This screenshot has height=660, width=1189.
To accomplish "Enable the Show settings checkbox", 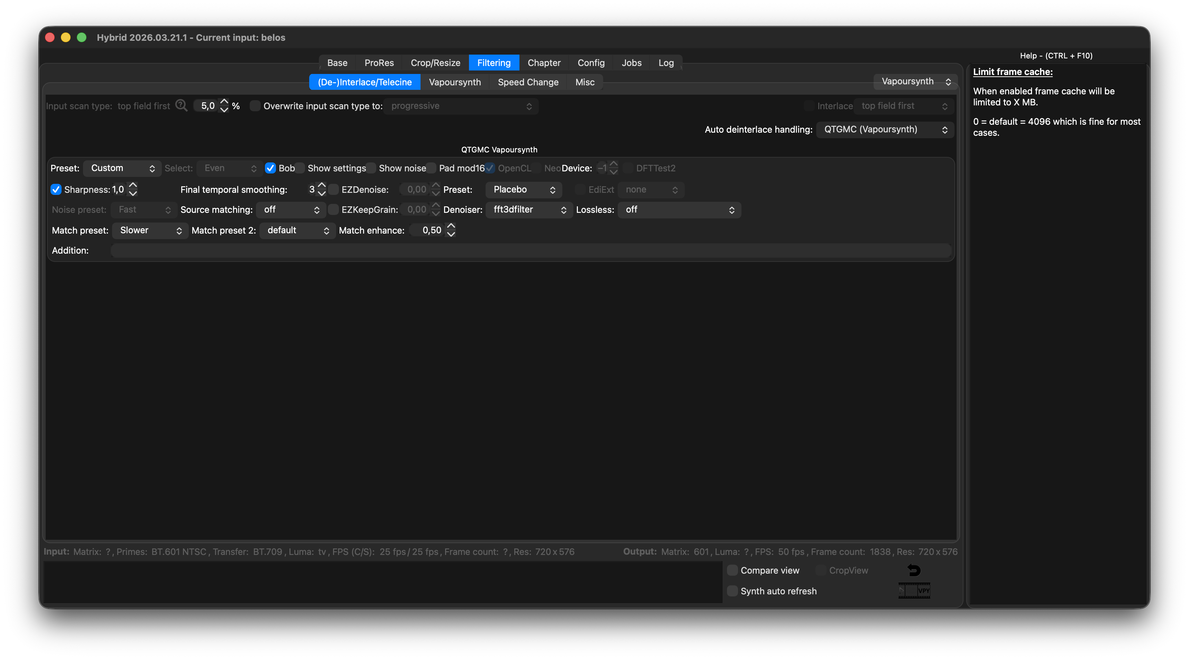I will [300, 168].
